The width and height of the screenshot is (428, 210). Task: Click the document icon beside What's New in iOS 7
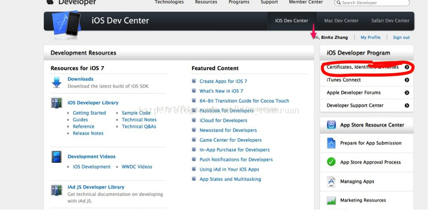194,91
